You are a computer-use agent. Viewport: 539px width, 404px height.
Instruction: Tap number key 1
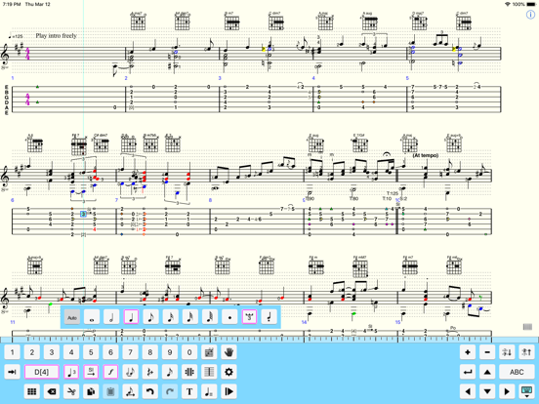12,352
